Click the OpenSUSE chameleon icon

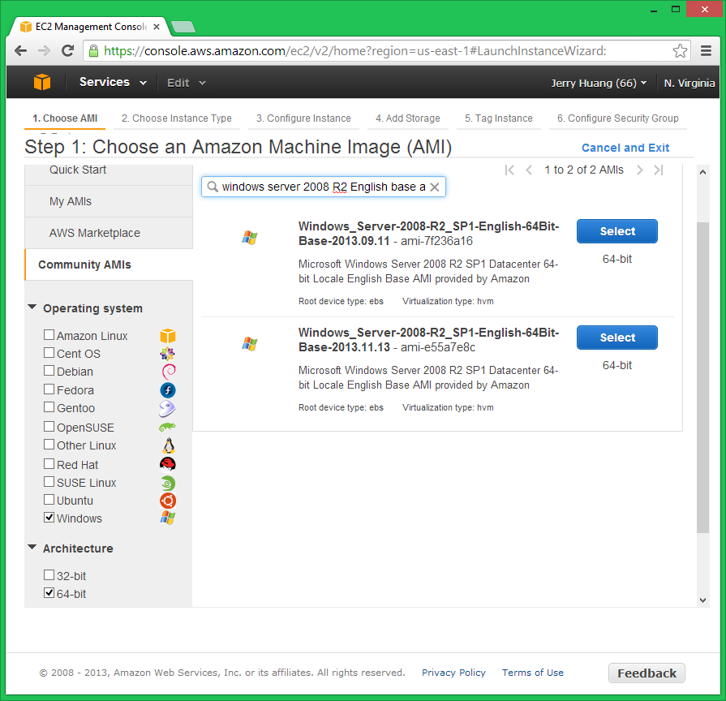point(167,427)
